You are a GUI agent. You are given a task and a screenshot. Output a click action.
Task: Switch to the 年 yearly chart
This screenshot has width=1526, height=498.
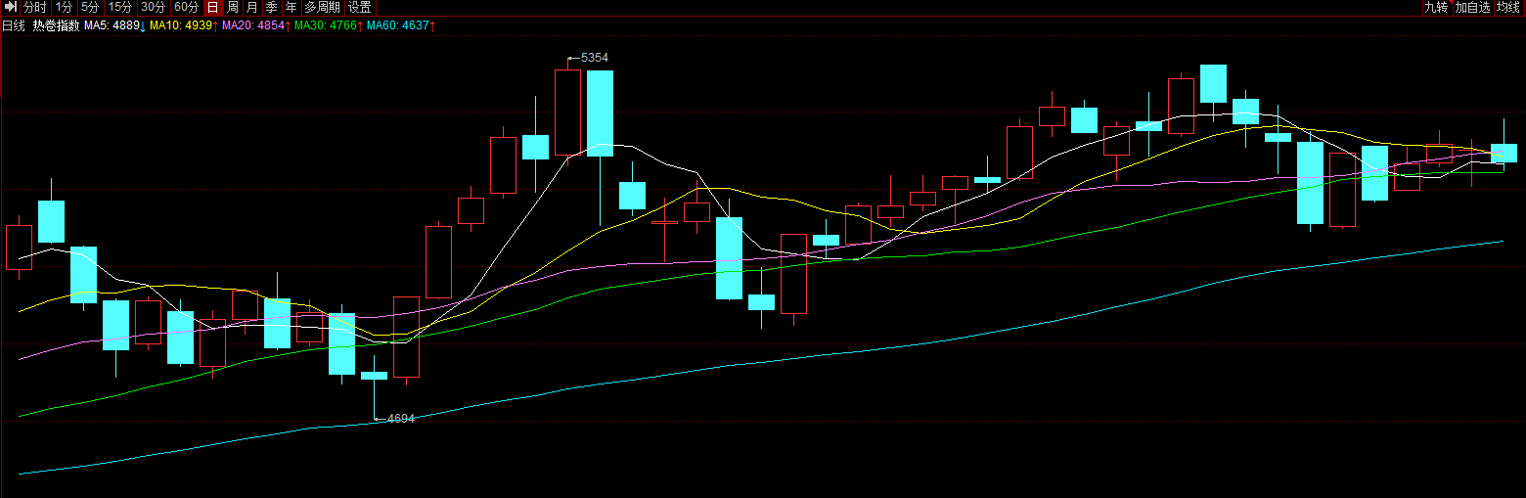tap(292, 7)
